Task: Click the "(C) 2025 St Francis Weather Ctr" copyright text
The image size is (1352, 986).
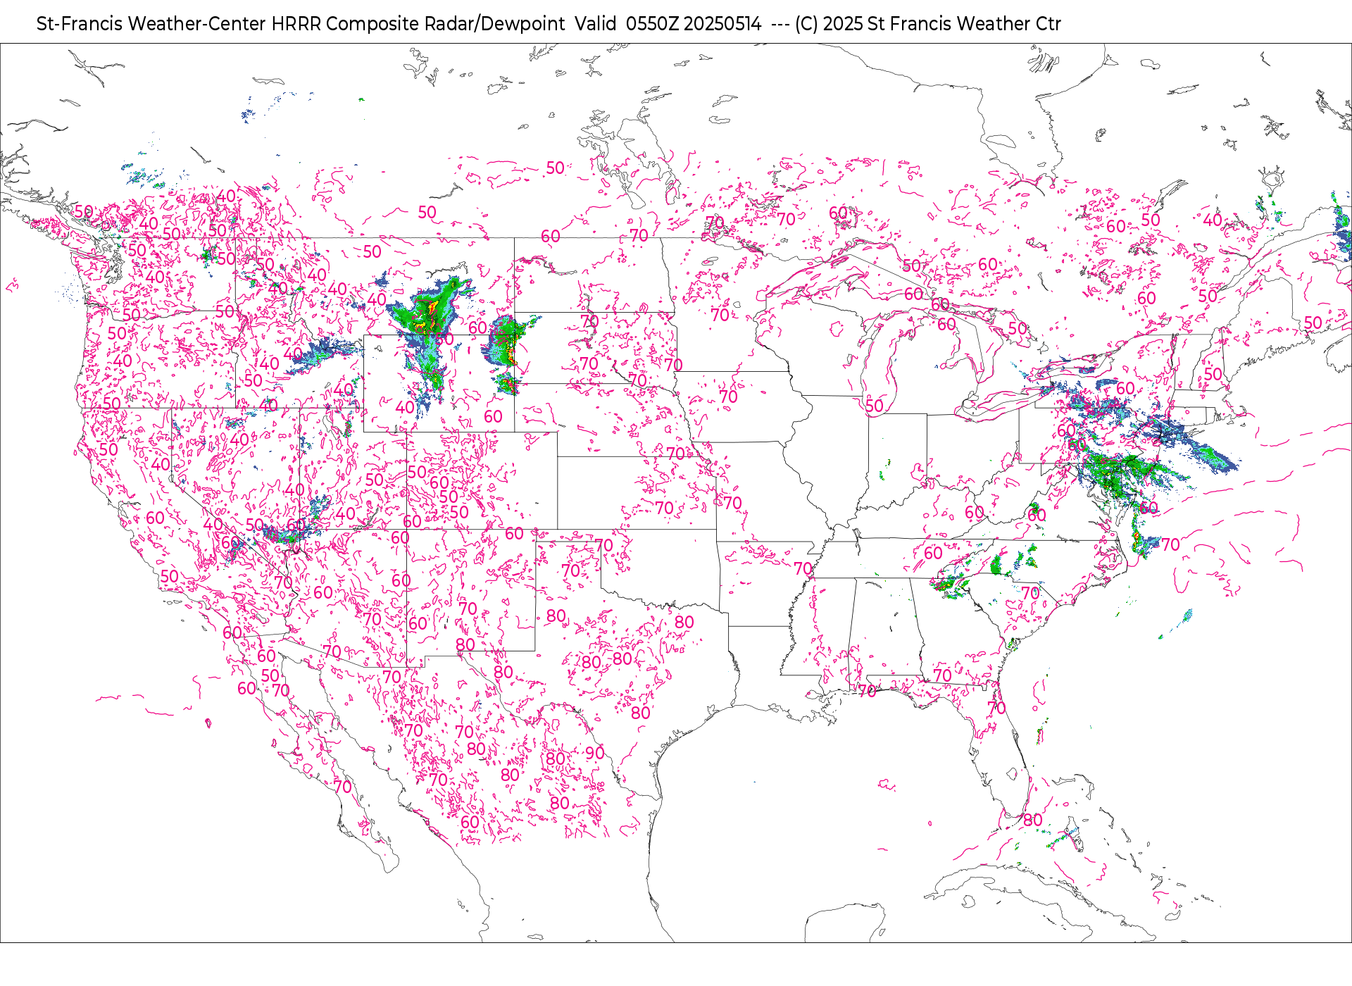Action: pos(927,24)
